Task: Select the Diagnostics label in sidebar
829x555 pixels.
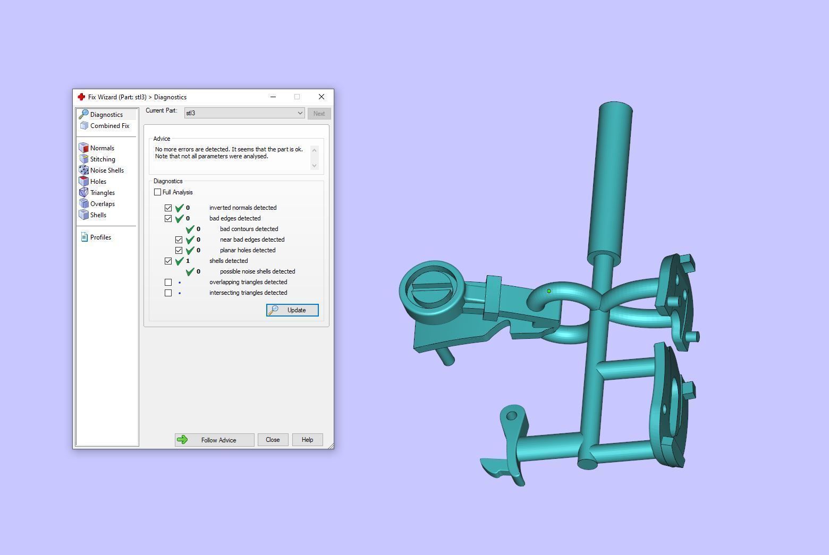Action: point(106,115)
